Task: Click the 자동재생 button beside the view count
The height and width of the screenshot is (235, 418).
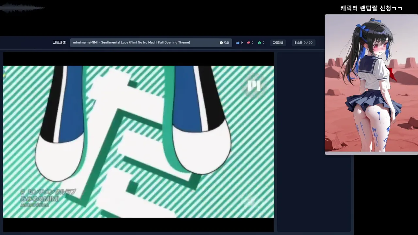Action: 278,43
